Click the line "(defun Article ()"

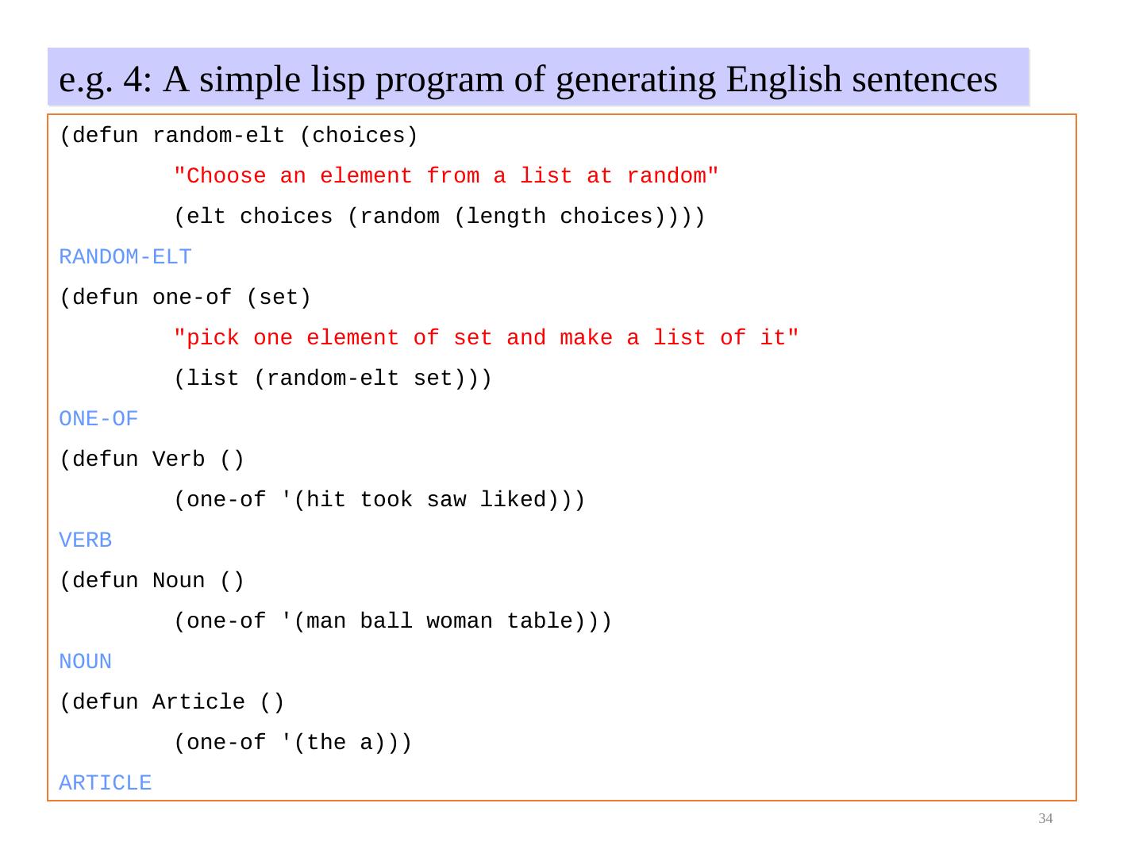(x=172, y=703)
